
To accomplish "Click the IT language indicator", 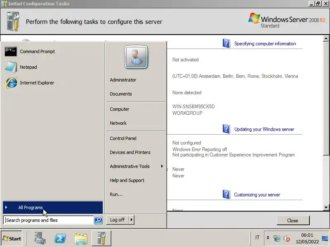I will click(x=257, y=238).
